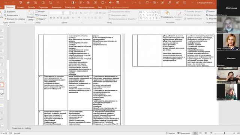This screenshot has width=240, height=135.
Task: Open the Comments (Примечания) pane from status bar
Action: point(184,133)
